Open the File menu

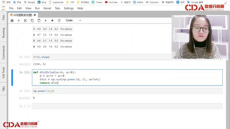point(11,8)
